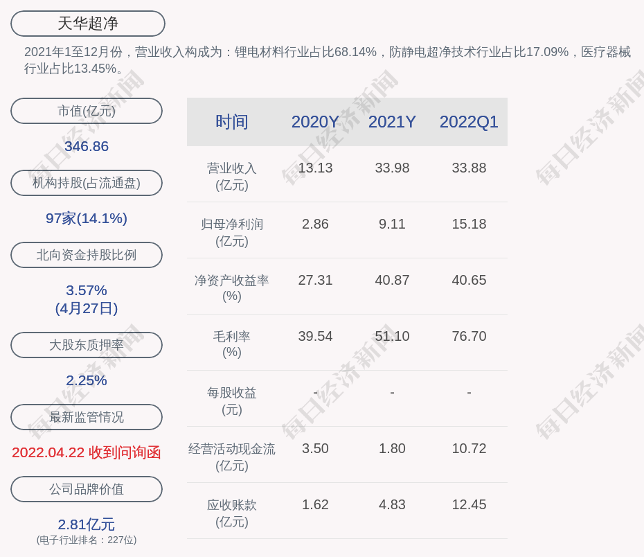
Task: Select net profit value 15.18
Action: 469,224
